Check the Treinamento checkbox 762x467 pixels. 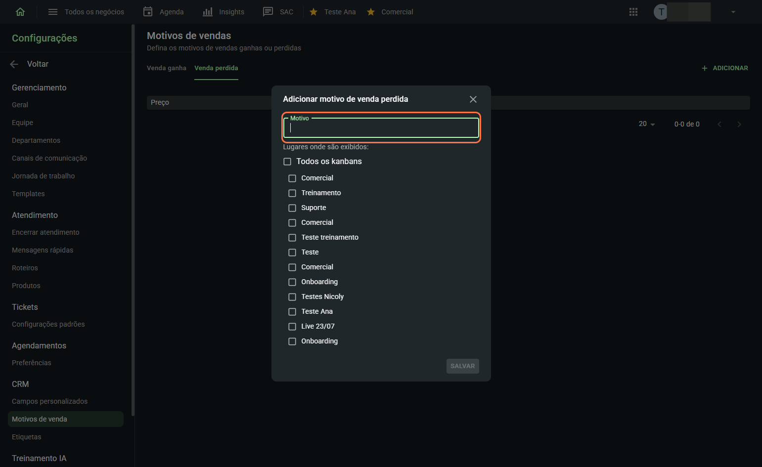pyautogui.click(x=292, y=193)
